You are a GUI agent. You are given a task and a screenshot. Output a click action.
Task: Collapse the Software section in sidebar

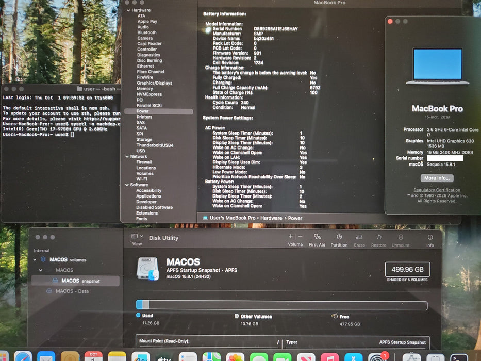pos(127,185)
